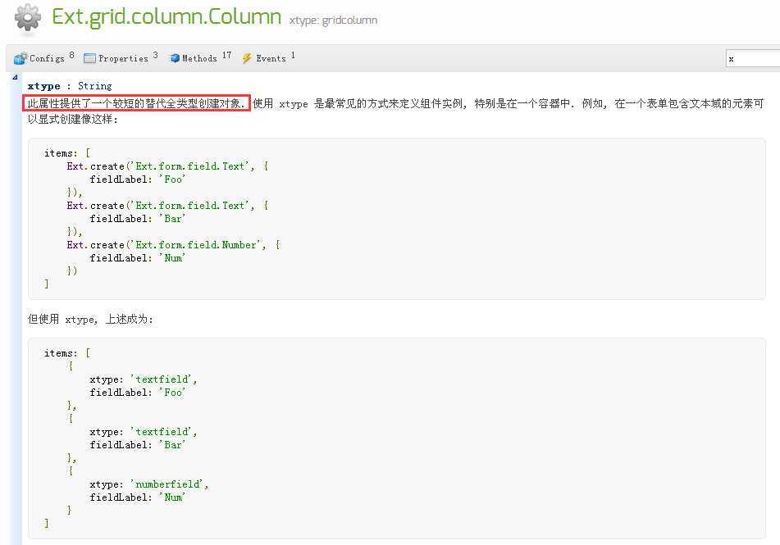Click the Configs cube icon
The height and width of the screenshot is (545, 780).
tap(21, 58)
